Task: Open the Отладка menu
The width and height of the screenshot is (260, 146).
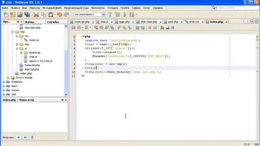Action: (113, 8)
